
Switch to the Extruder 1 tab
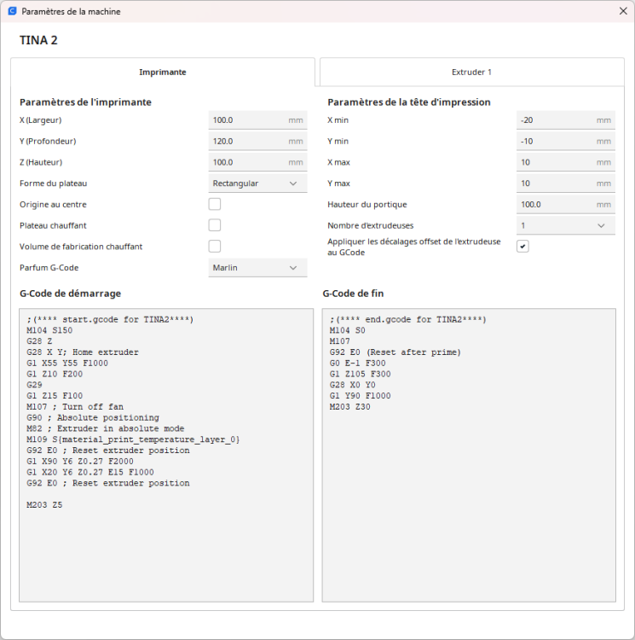pyautogui.click(x=472, y=73)
